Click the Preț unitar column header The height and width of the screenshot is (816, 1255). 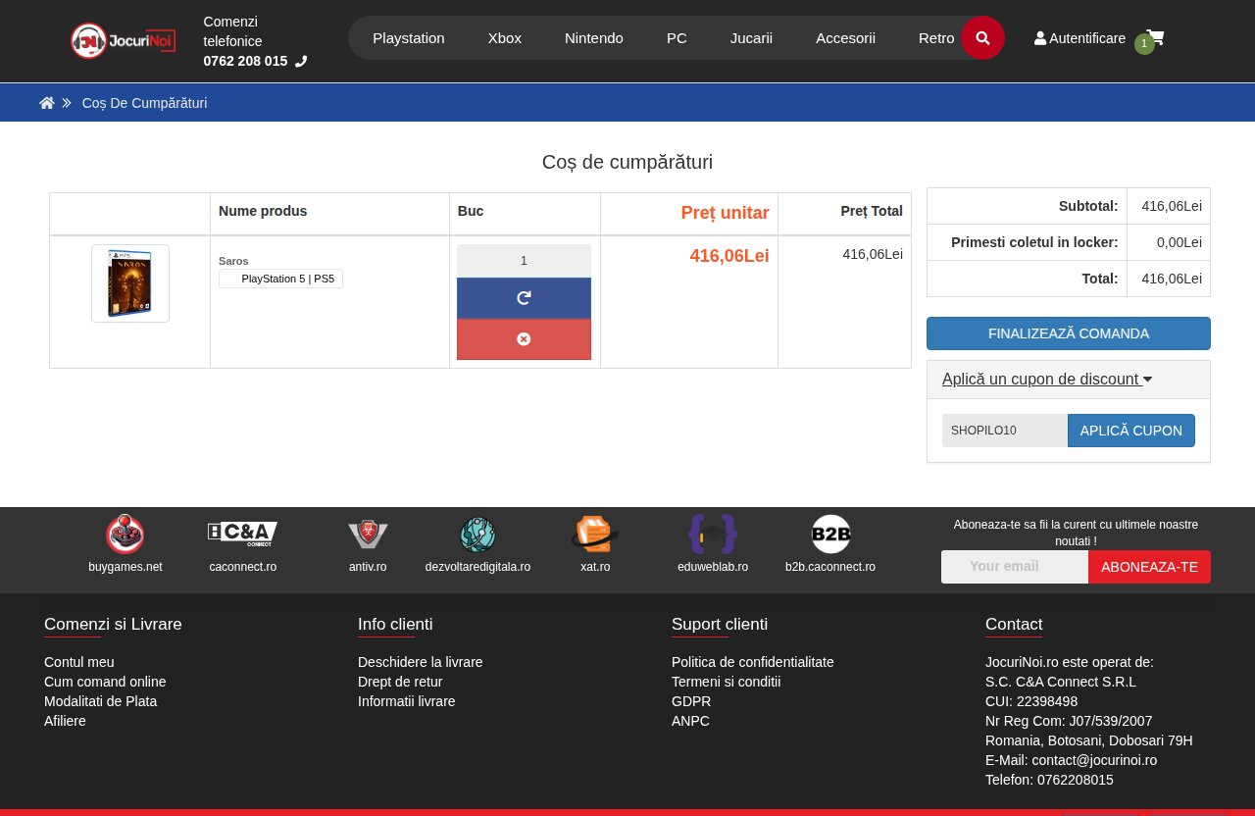[726, 213]
